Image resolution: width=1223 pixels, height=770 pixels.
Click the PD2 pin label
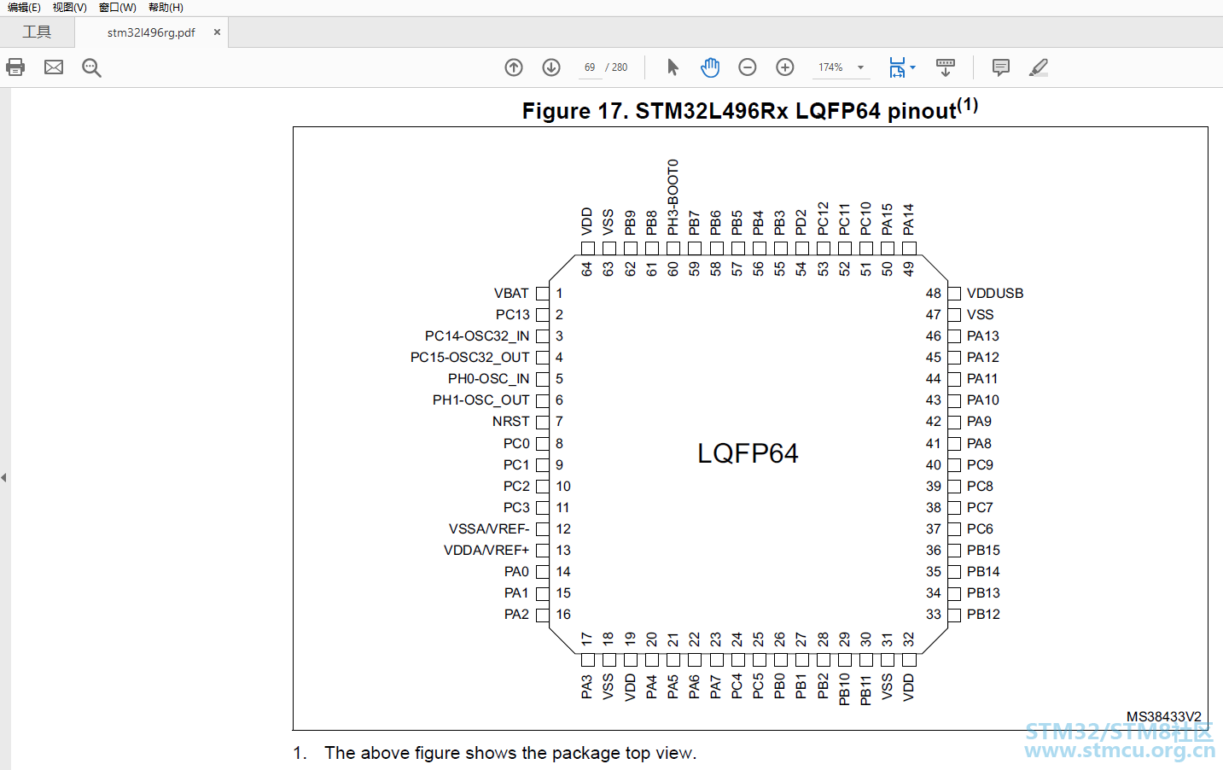(x=801, y=223)
